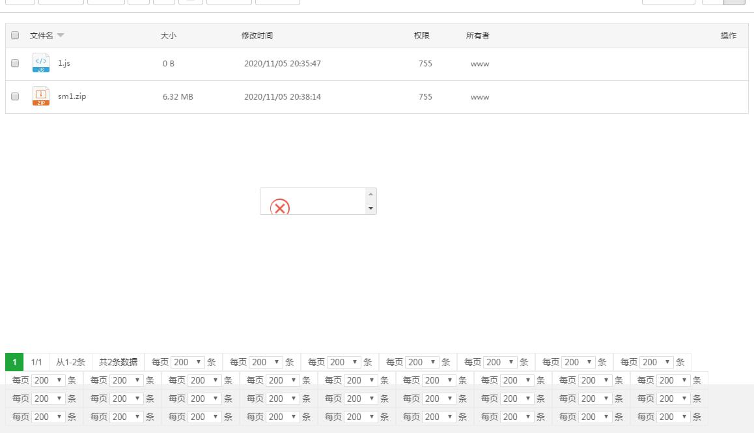The width and height of the screenshot is (754, 433).
Task: Open the sm1.zip file name
Action: (72, 96)
